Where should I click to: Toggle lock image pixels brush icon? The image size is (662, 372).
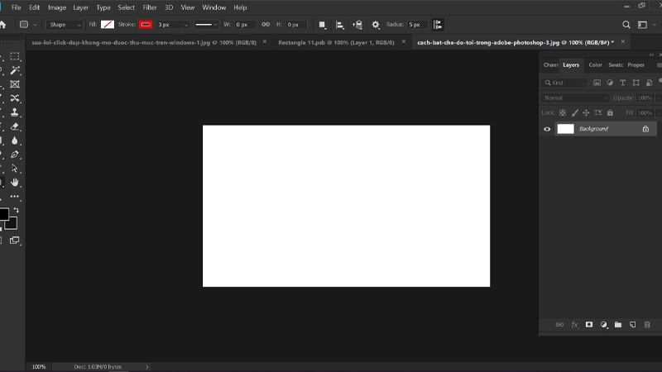[574, 112]
